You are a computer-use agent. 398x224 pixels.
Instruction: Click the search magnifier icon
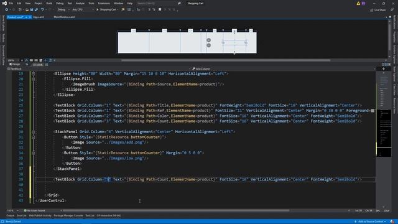179,3
